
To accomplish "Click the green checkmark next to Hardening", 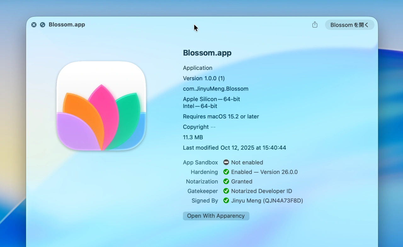I will point(226,172).
